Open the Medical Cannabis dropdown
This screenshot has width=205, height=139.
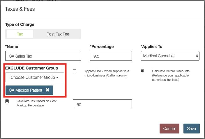170,56
